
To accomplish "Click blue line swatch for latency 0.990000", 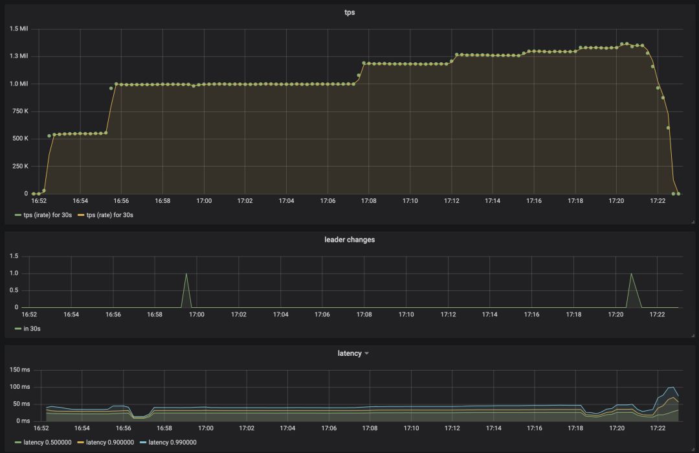I will pos(142,442).
